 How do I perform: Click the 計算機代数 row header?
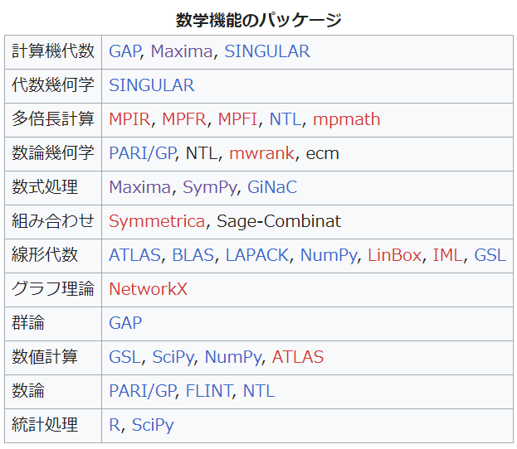click(x=53, y=51)
